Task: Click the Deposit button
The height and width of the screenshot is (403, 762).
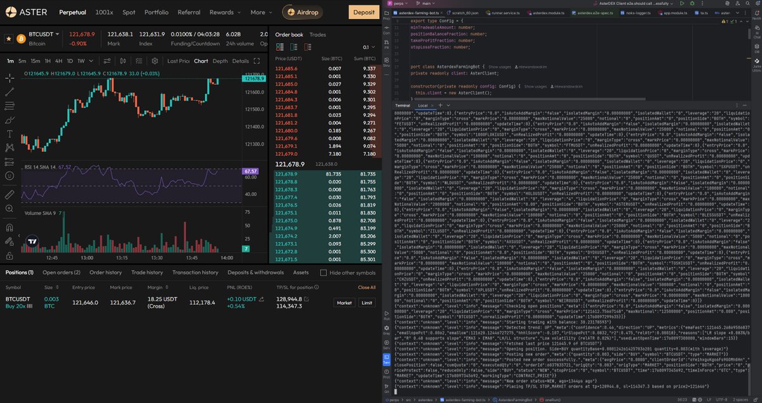Action: (x=364, y=12)
